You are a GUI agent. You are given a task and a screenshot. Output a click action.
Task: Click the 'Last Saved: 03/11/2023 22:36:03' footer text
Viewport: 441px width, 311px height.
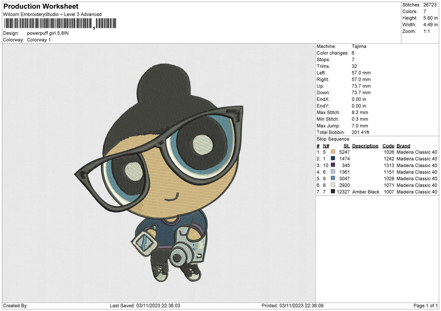point(145,305)
